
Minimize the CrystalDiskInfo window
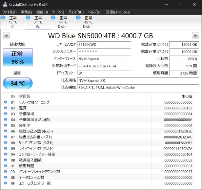(167, 4)
